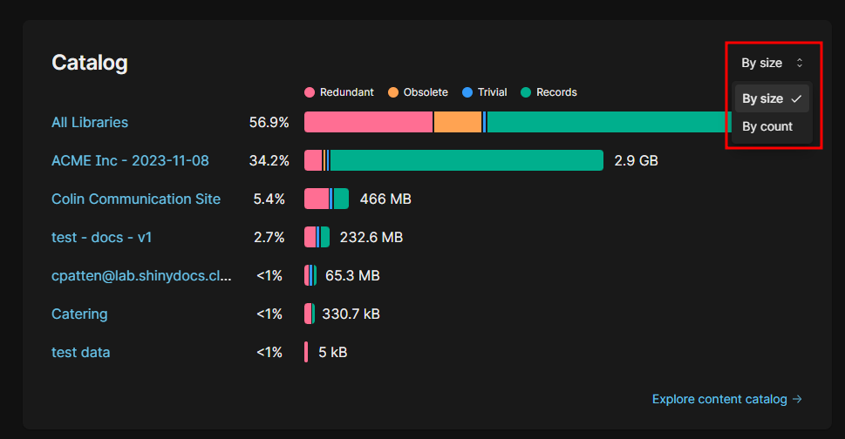Open the Colin Communication Site library
The image size is (845, 439).
click(136, 199)
